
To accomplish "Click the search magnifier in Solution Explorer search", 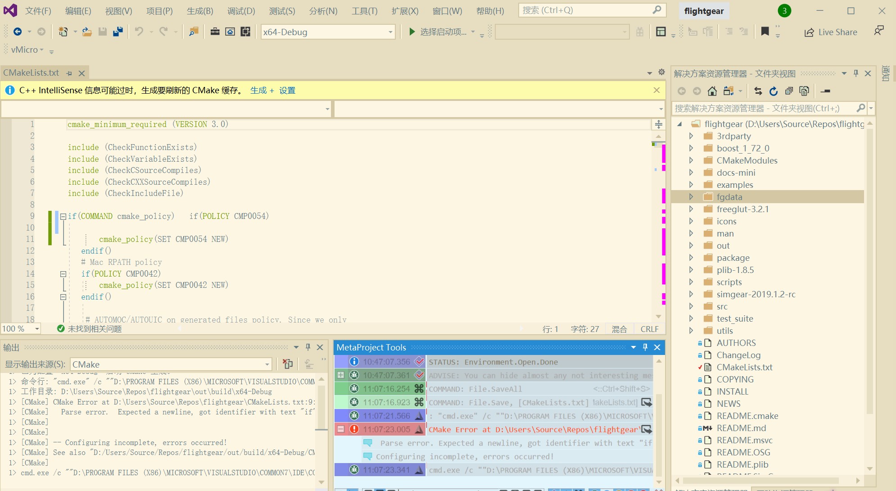I will (860, 108).
